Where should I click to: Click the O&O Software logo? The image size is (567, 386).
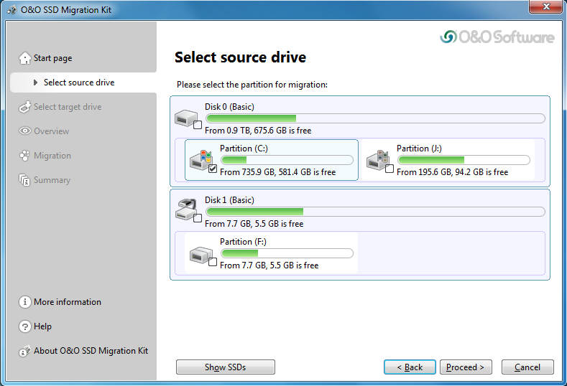pyautogui.click(x=497, y=37)
